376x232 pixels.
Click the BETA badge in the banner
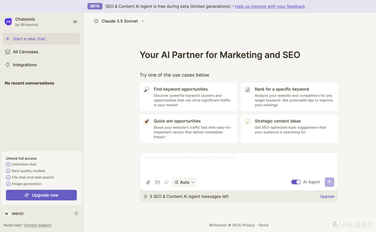pyautogui.click(x=95, y=6)
